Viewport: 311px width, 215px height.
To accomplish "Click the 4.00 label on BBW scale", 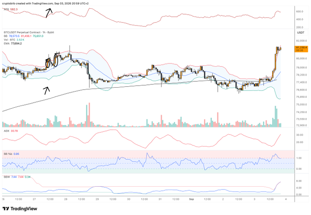I will (299, 188).
